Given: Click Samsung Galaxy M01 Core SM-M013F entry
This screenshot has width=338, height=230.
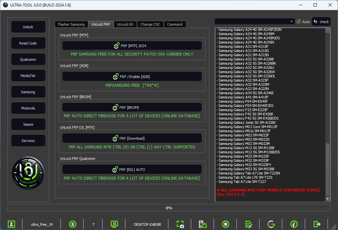Looking at the screenshot, I should (247, 127).
